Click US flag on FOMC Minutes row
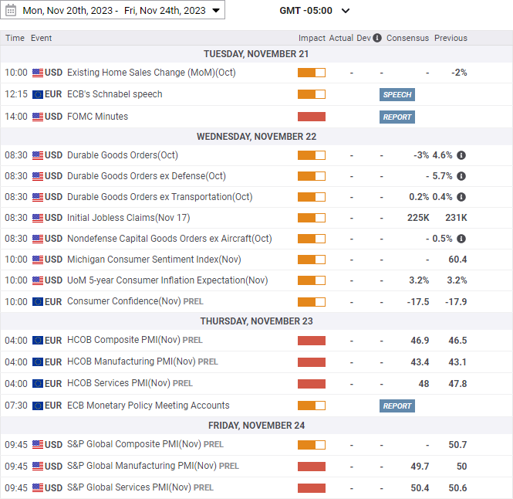This screenshot has height=499, width=513. 38,117
